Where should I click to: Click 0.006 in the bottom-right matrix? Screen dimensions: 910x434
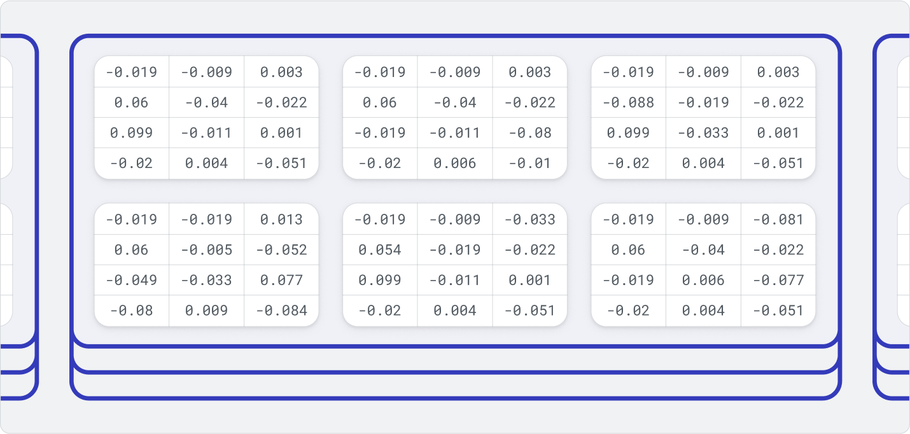(x=704, y=280)
